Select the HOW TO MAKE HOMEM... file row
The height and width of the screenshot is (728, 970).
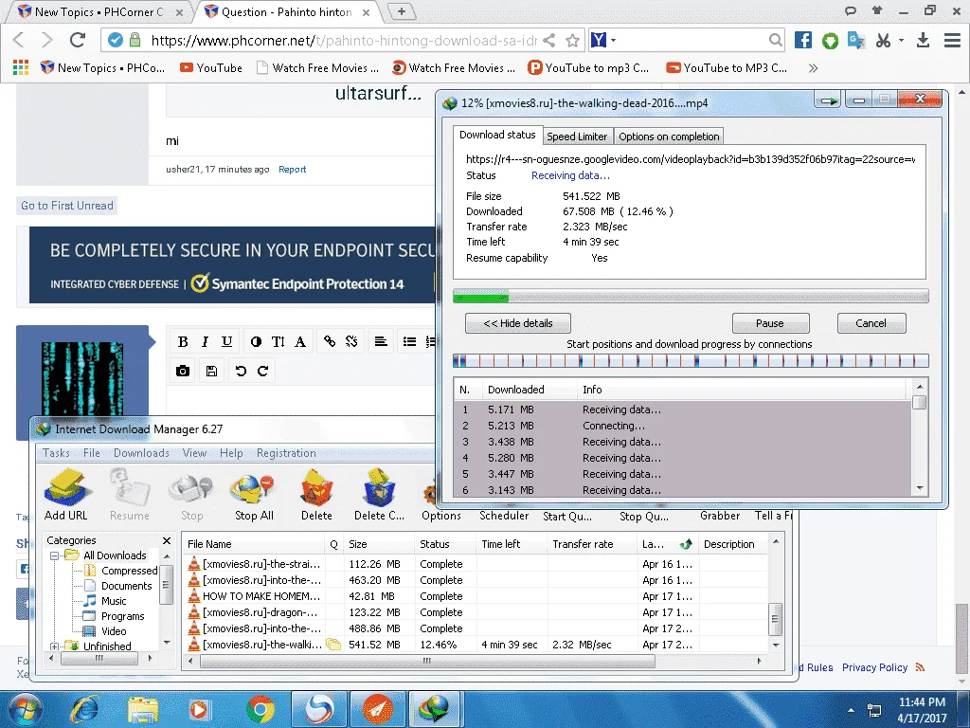pos(475,596)
